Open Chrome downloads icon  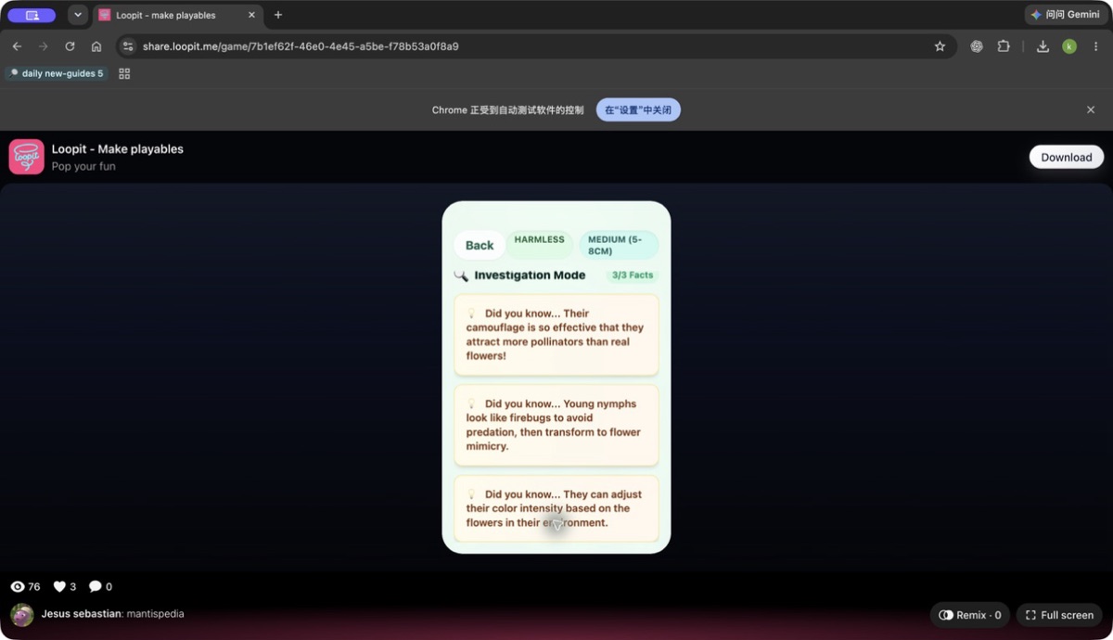click(x=1043, y=46)
